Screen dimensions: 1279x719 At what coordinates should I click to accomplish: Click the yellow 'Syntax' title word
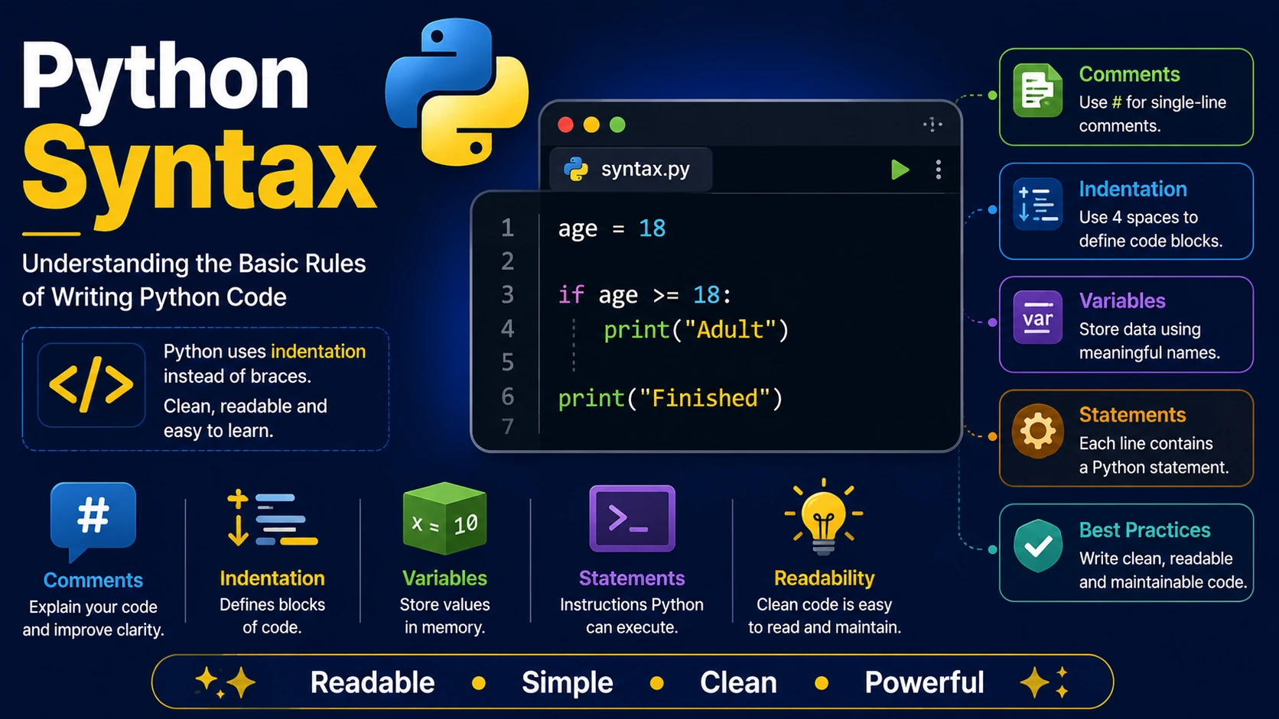[x=199, y=174]
